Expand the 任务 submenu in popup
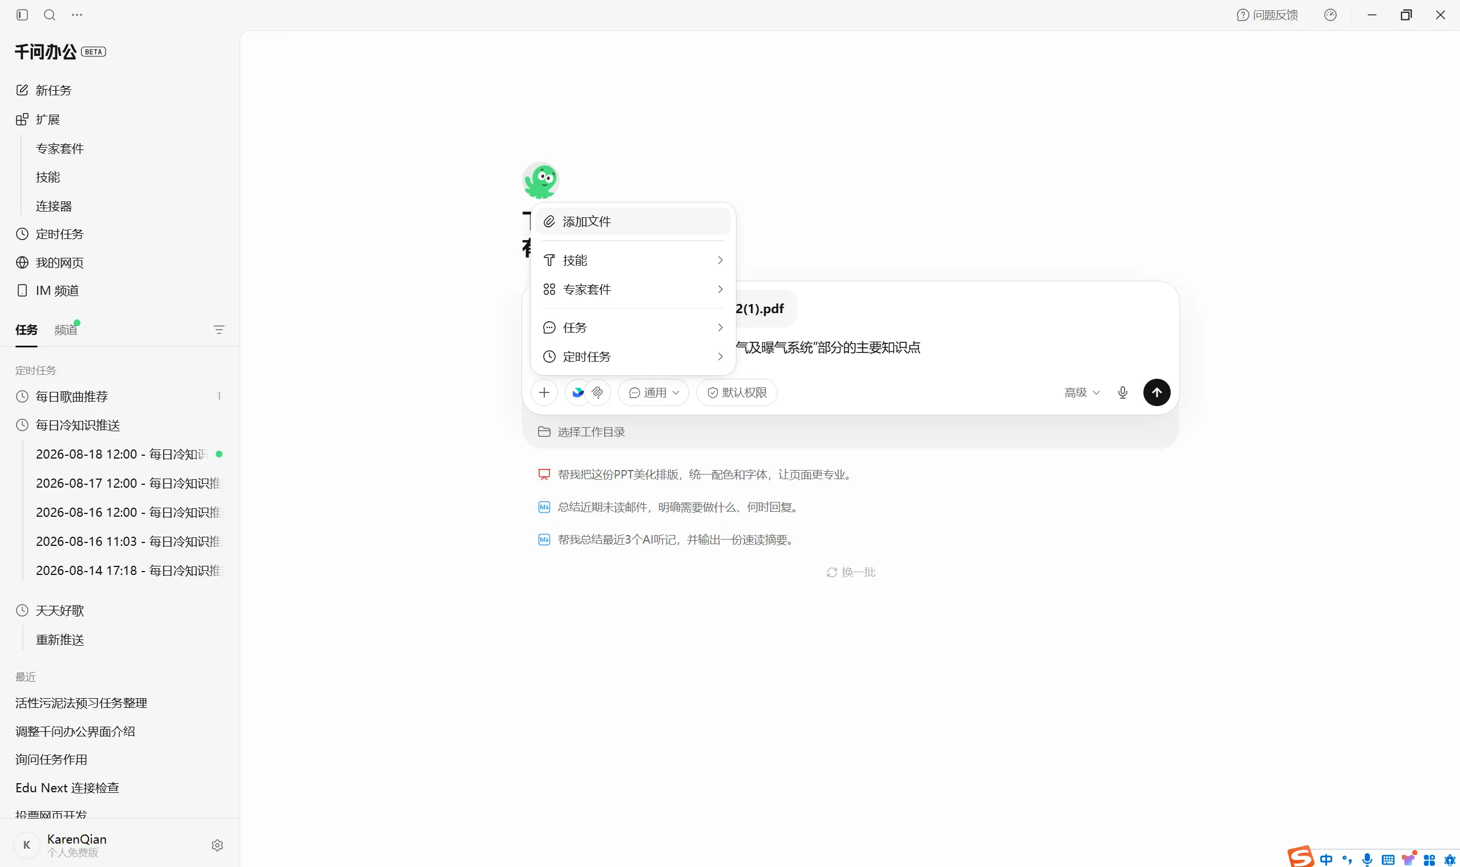Image resolution: width=1460 pixels, height=867 pixels. [x=633, y=327]
